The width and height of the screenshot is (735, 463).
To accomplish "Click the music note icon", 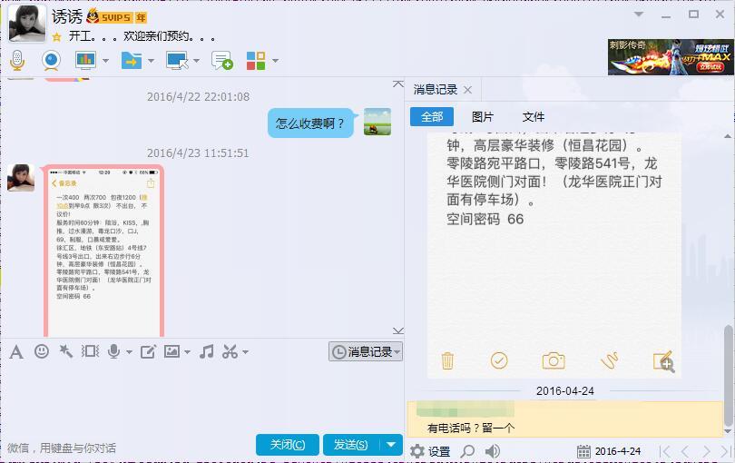I will pyautogui.click(x=206, y=351).
